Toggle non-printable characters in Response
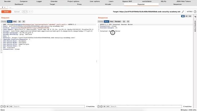Image resolution: width=197 pixels, height=111 pixels. pyautogui.click(x=124, y=22)
